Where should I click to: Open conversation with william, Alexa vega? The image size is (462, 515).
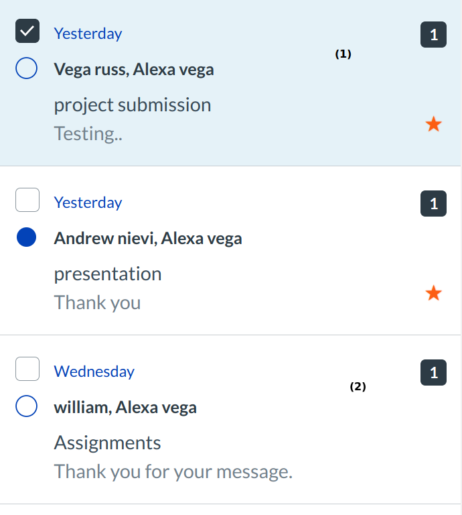point(125,407)
